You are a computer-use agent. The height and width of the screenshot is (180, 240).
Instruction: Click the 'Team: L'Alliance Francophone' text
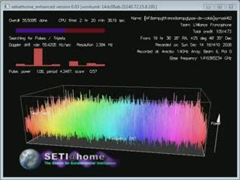point(206,25)
